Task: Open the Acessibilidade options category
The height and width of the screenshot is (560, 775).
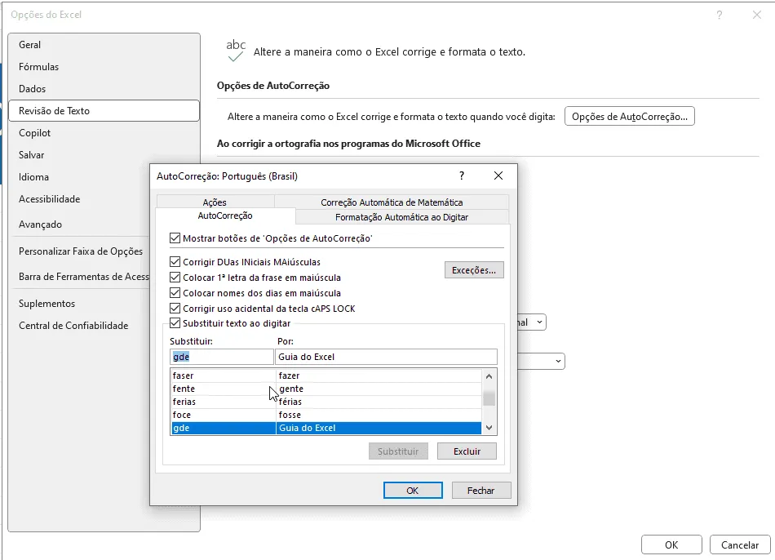Action: click(x=79, y=199)
